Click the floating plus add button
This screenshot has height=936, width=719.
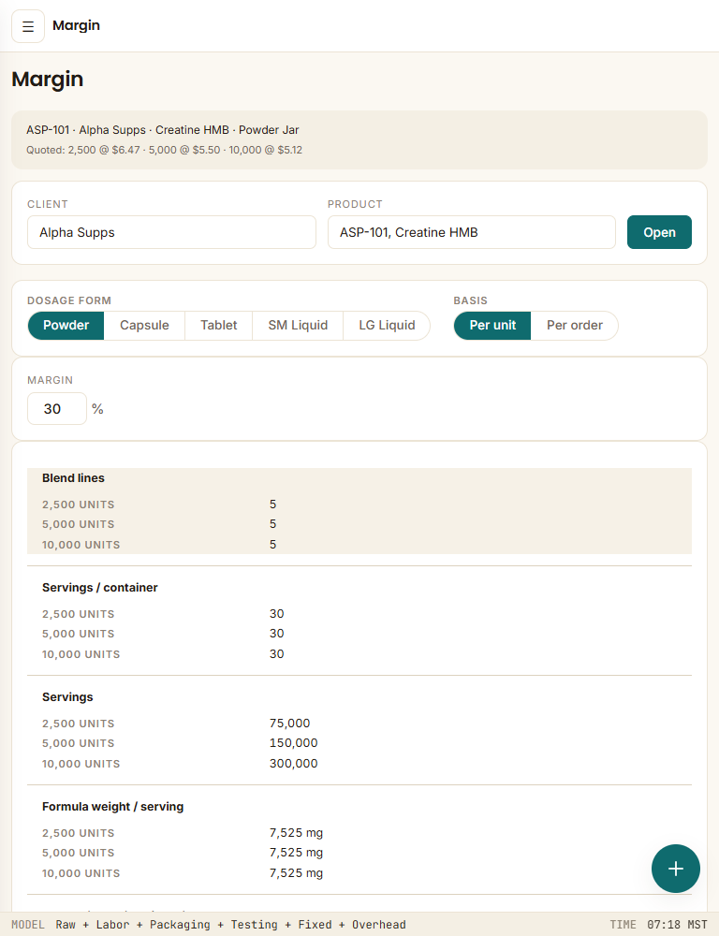[675, 869]
